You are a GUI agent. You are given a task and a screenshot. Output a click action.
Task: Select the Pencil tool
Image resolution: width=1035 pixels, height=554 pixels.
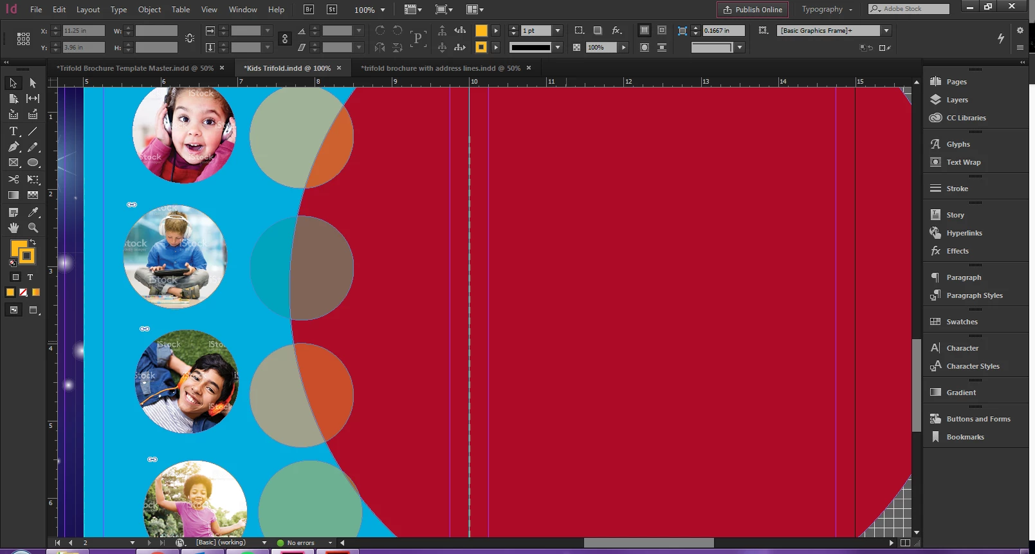pyautogui.click(x=33, y=147)
